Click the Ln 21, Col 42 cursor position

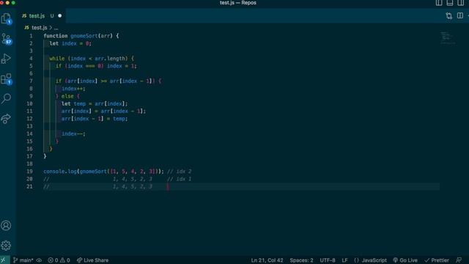coord(267,260)
